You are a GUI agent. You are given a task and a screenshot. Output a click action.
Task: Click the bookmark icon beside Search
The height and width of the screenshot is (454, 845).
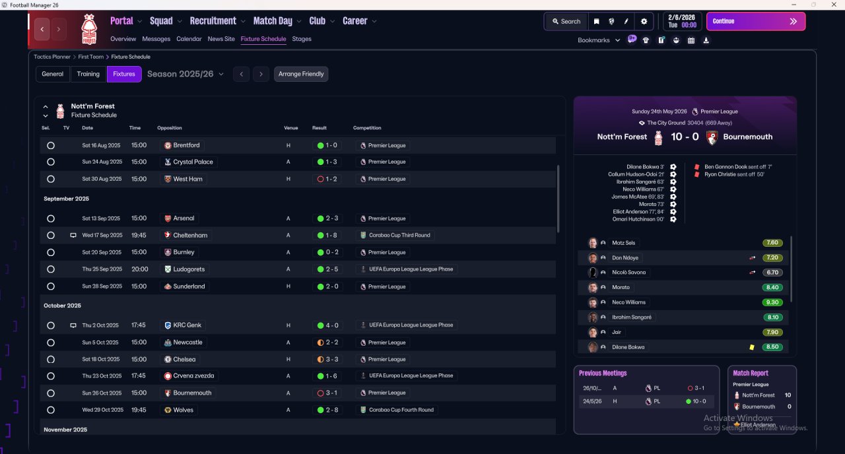[596, 21]
